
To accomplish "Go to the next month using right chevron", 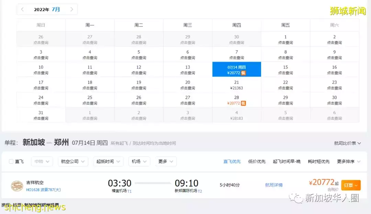I will coord(72,9).
